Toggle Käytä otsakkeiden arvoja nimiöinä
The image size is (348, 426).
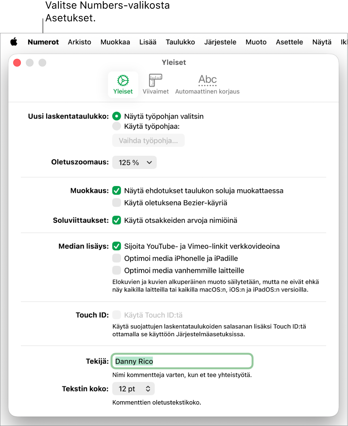pyautogui.click(x=117, y=220)
